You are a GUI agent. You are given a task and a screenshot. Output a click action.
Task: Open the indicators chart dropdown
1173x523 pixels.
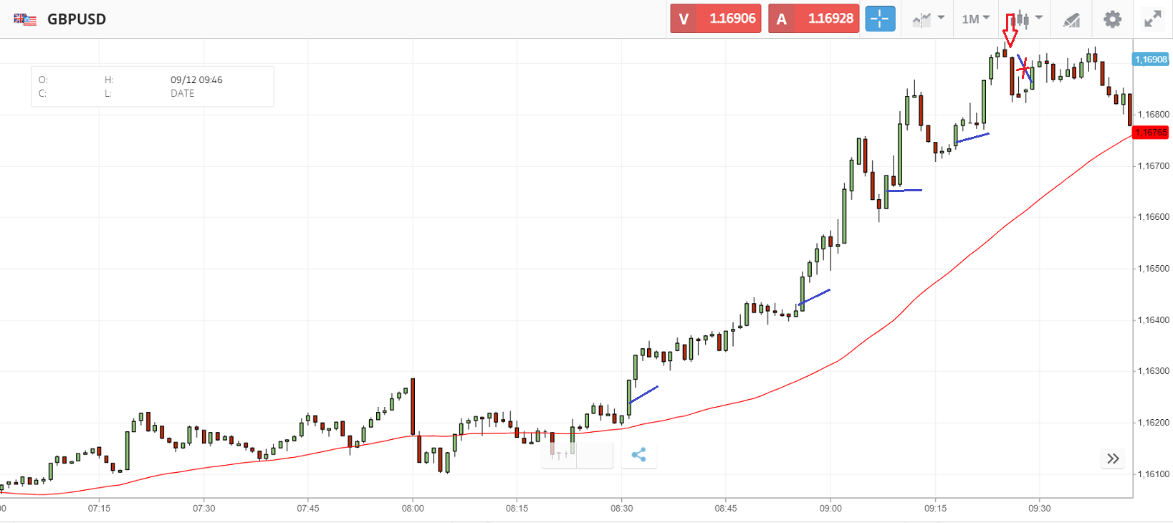[x=928, y=19]
